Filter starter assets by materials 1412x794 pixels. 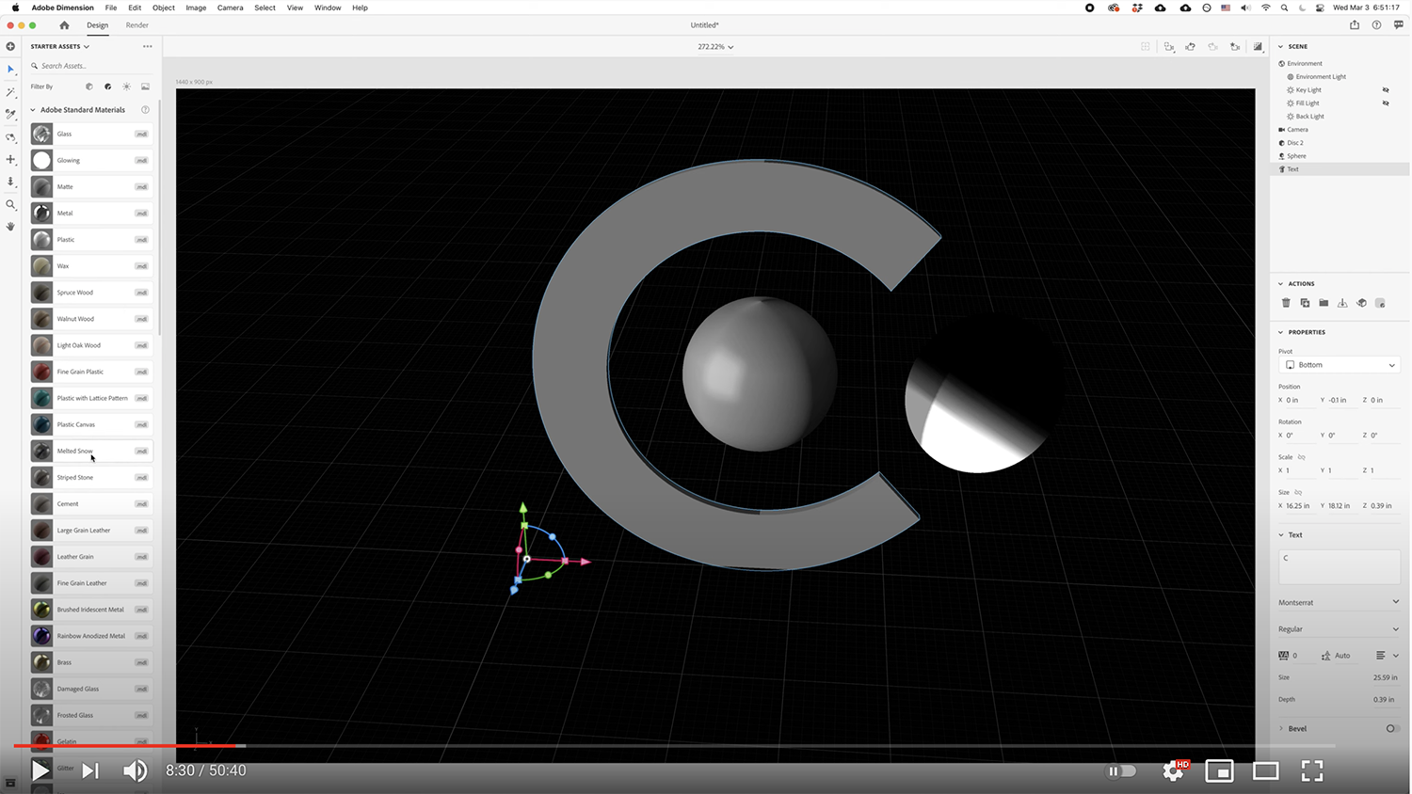click(x=108, y=87)
